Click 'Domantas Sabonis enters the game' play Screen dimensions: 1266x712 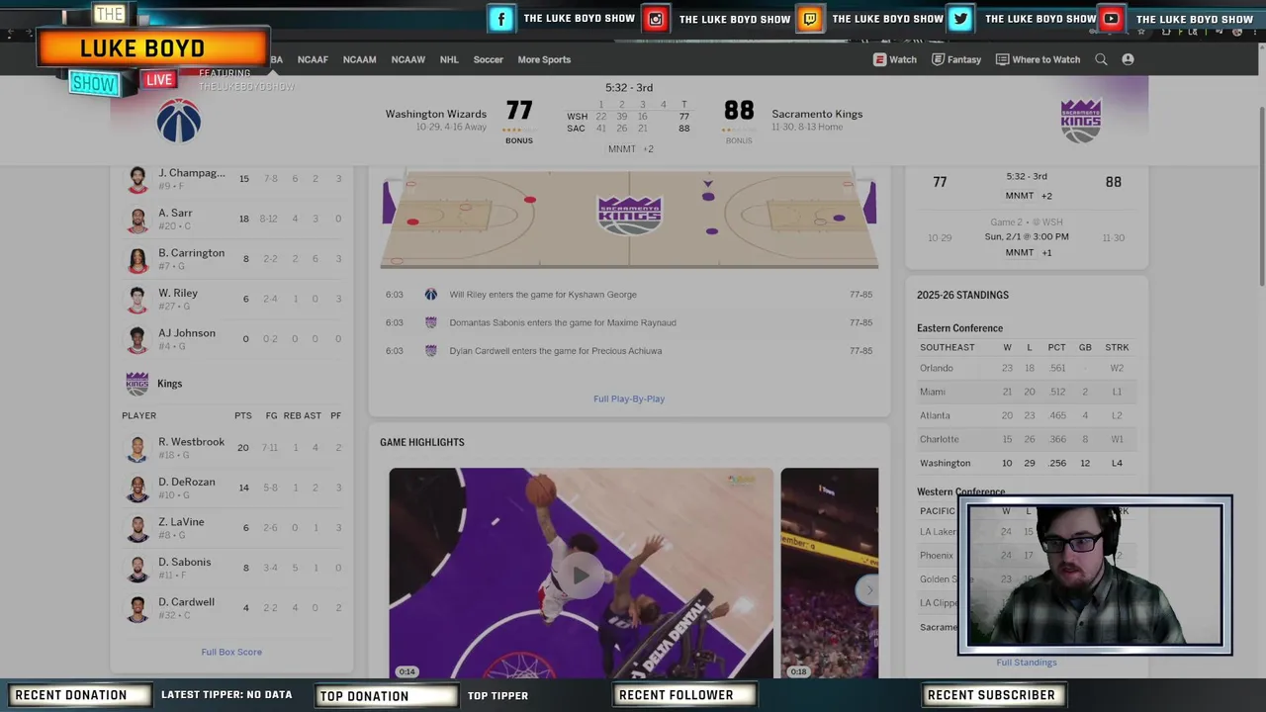pos(563,322)
